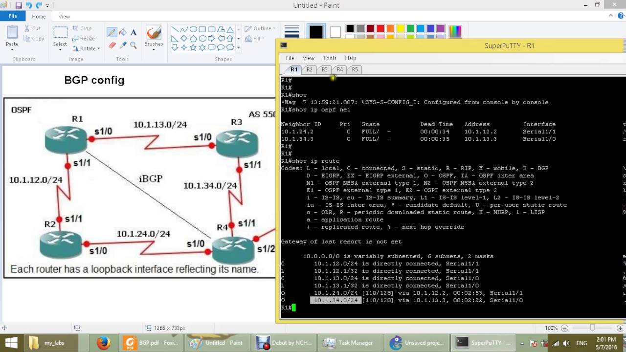Choose the Rectangle shape in Shapes gallery
Viewport: 626px width, 352px height.
pyautogui.click(x=202, y=29)
